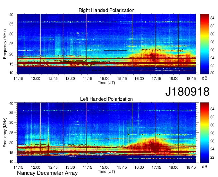Image resolution: width=218 pixels, height=177 pixels.
Task: Click the '15:00' time tick on Left Handed plot
Action: pos(105,167)
